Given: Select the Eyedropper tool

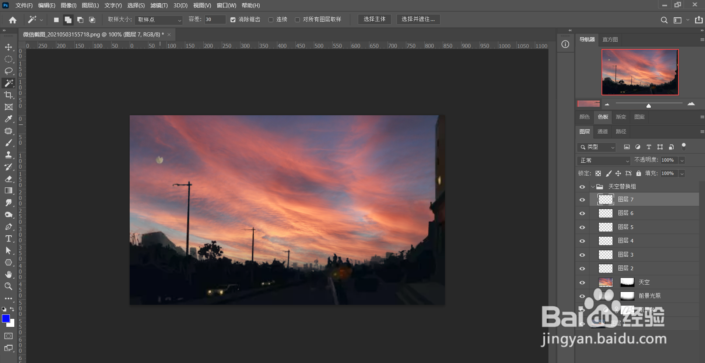Looking at the screenshot, I should click(x=8, y=119).
